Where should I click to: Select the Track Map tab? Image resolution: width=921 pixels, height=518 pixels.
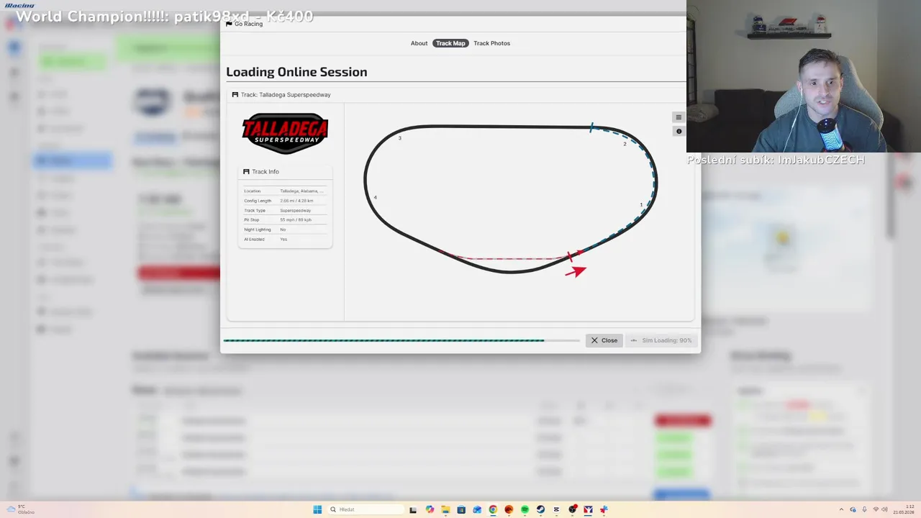[x=450, y=43]
